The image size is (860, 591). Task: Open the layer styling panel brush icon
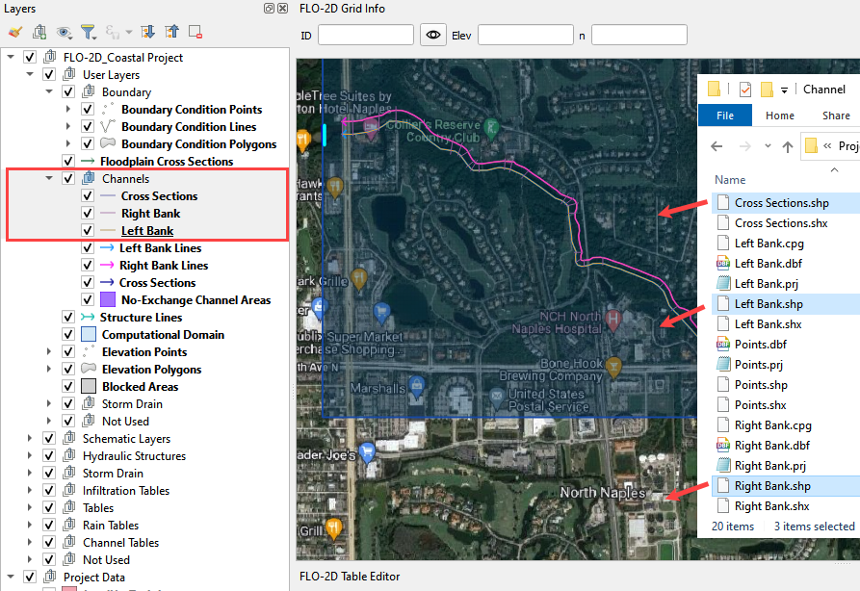(x=14, y=32)
